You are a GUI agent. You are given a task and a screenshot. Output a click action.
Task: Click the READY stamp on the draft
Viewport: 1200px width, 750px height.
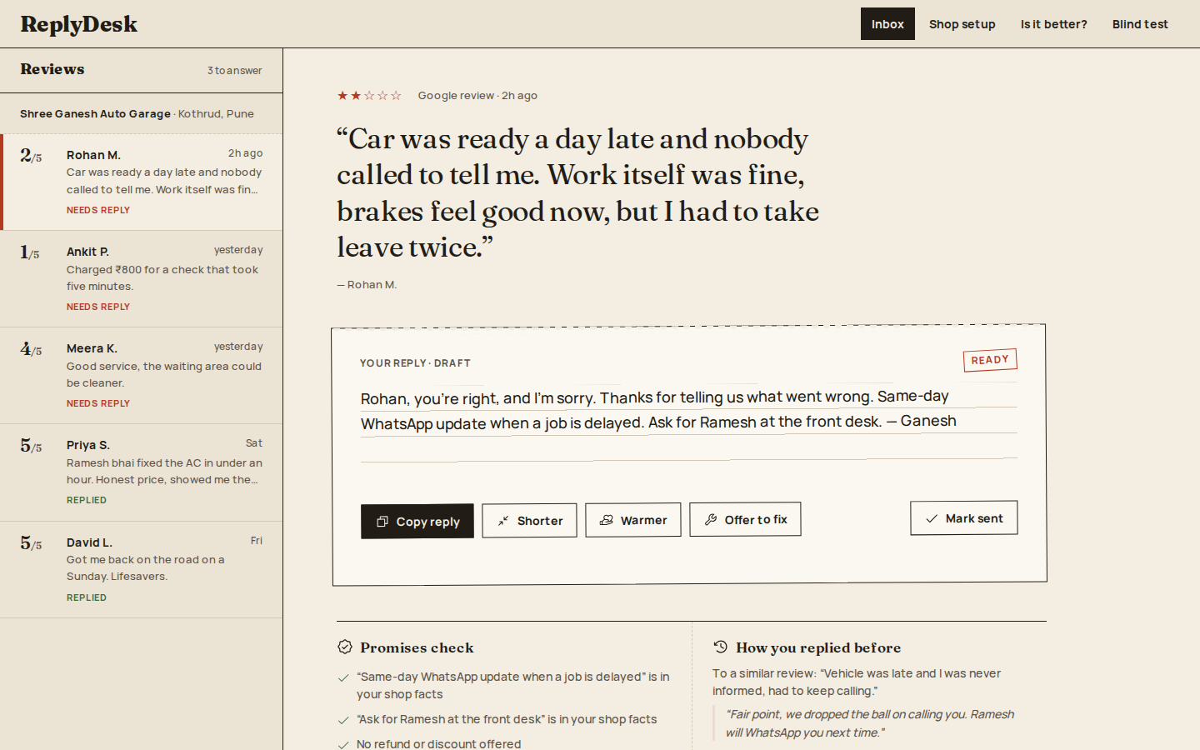(990, 360)
